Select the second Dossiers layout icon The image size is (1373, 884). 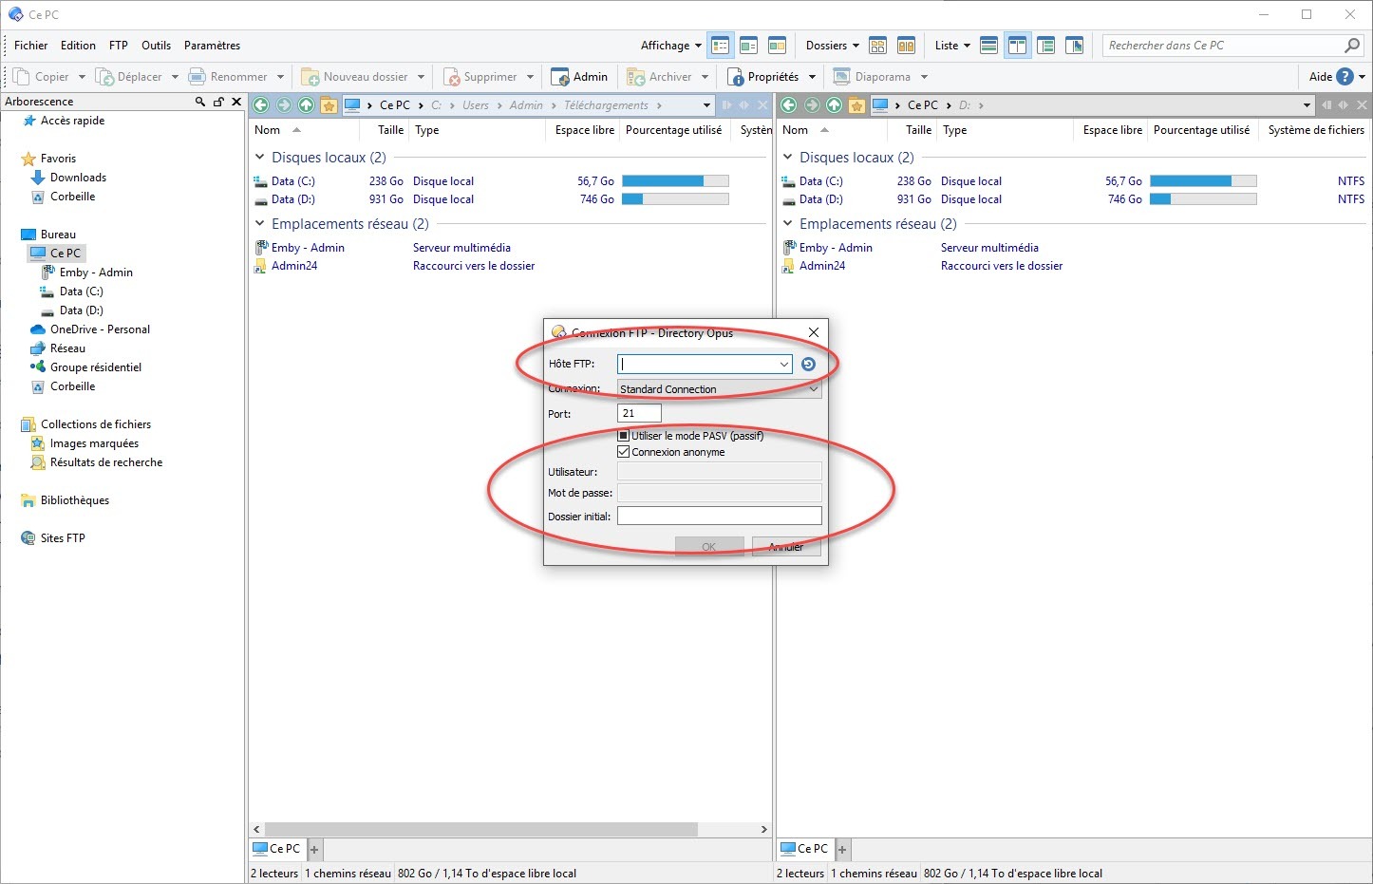tap(906, 46)
